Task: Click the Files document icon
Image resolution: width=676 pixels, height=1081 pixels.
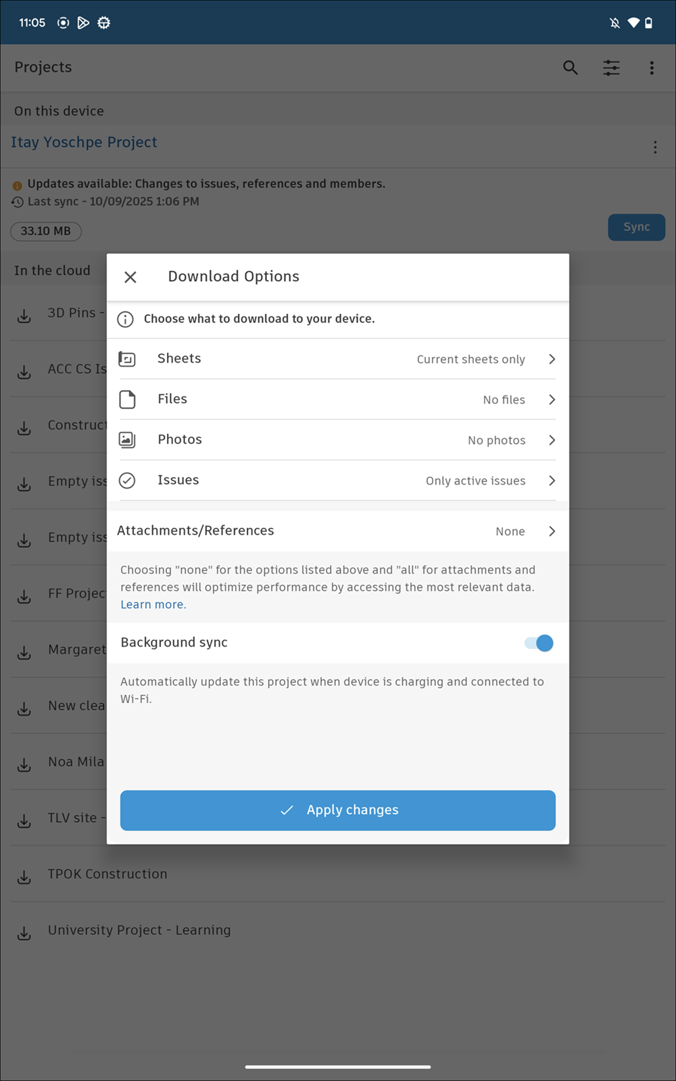Action: (127, 400)
